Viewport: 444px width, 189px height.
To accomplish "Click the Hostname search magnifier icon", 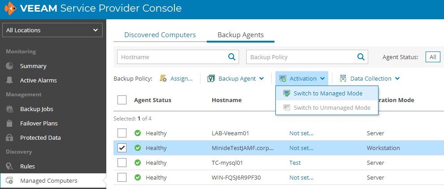I will [232, 57].
